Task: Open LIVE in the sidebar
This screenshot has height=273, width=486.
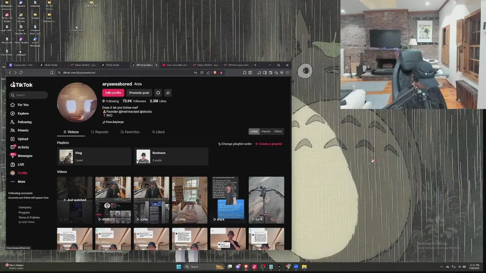Action: click(x=17, y=165)
